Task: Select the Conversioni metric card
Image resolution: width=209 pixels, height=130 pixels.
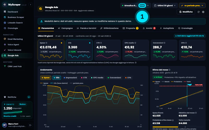Action: (164, 50)
